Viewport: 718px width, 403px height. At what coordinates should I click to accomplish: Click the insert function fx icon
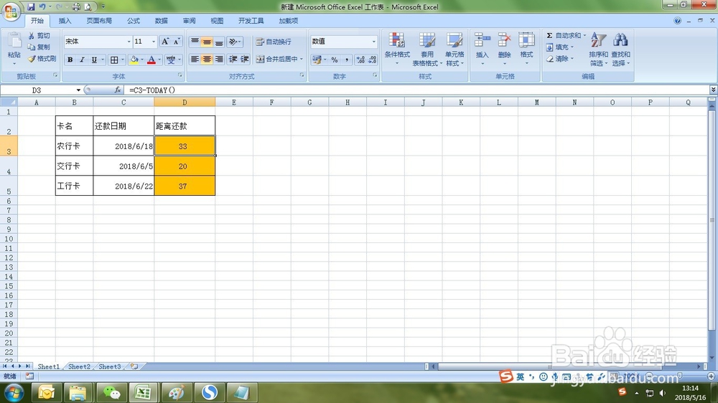pyautogui.click(x=118, y=90)
